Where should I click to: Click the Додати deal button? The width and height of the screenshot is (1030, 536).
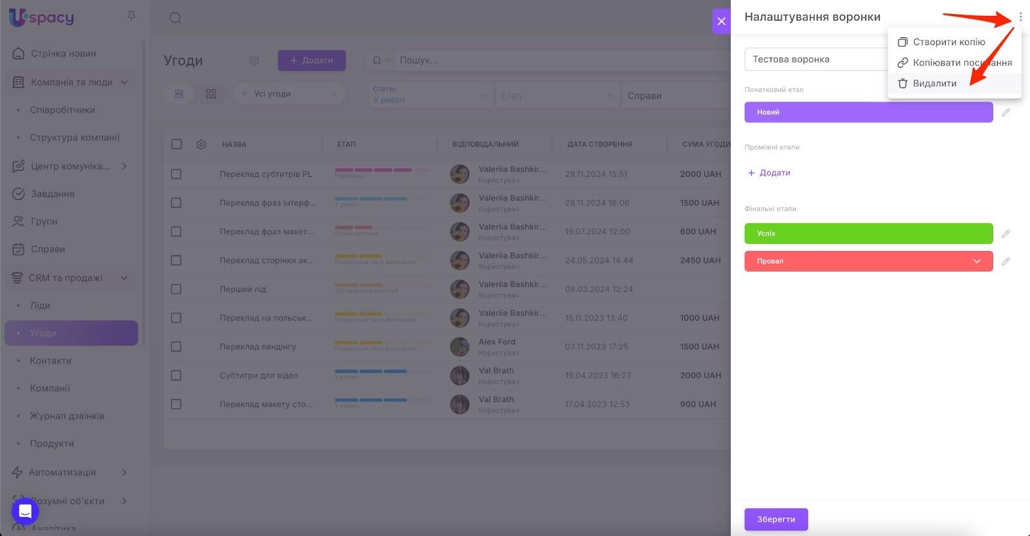(312, 60)
